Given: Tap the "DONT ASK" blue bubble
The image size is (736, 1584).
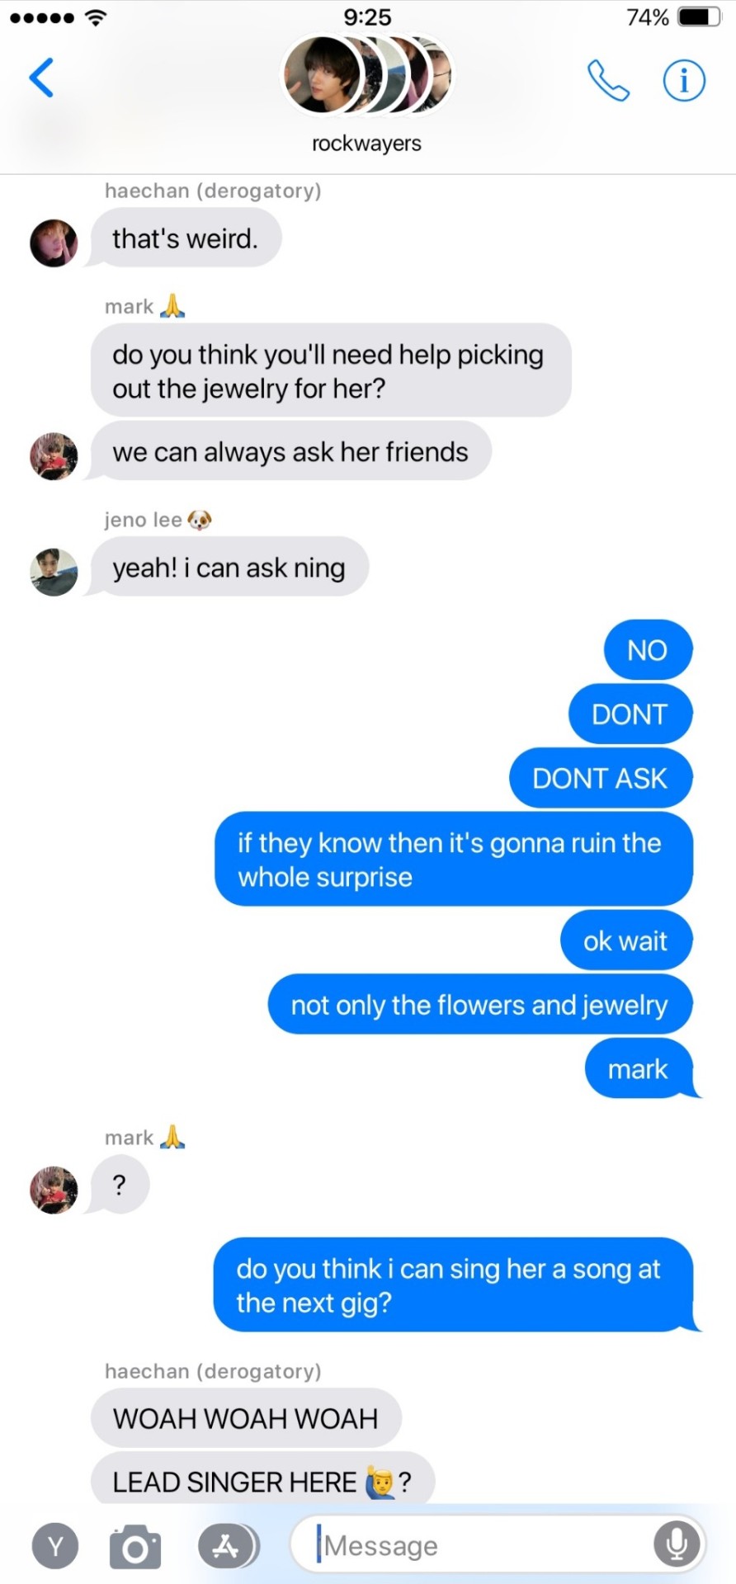Looking at the screenshot, I should (601, 778).
